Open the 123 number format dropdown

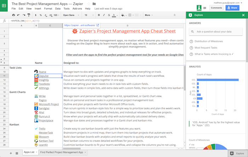coord(56,15)
